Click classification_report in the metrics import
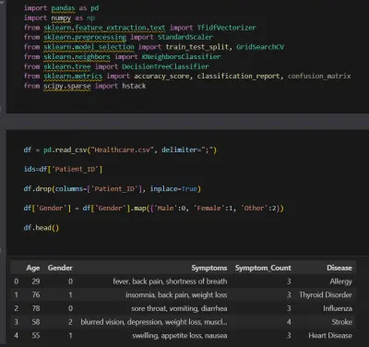 tap(238, 76)
